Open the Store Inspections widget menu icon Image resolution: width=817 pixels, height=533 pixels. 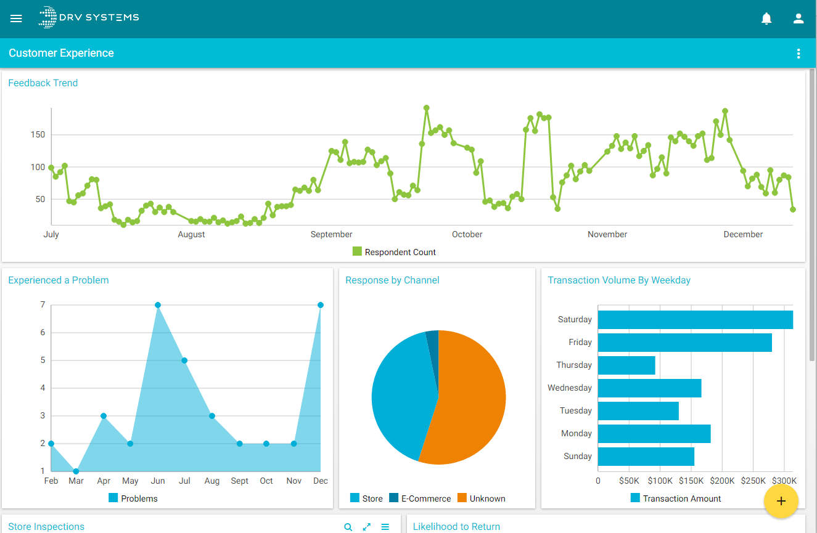385,527
